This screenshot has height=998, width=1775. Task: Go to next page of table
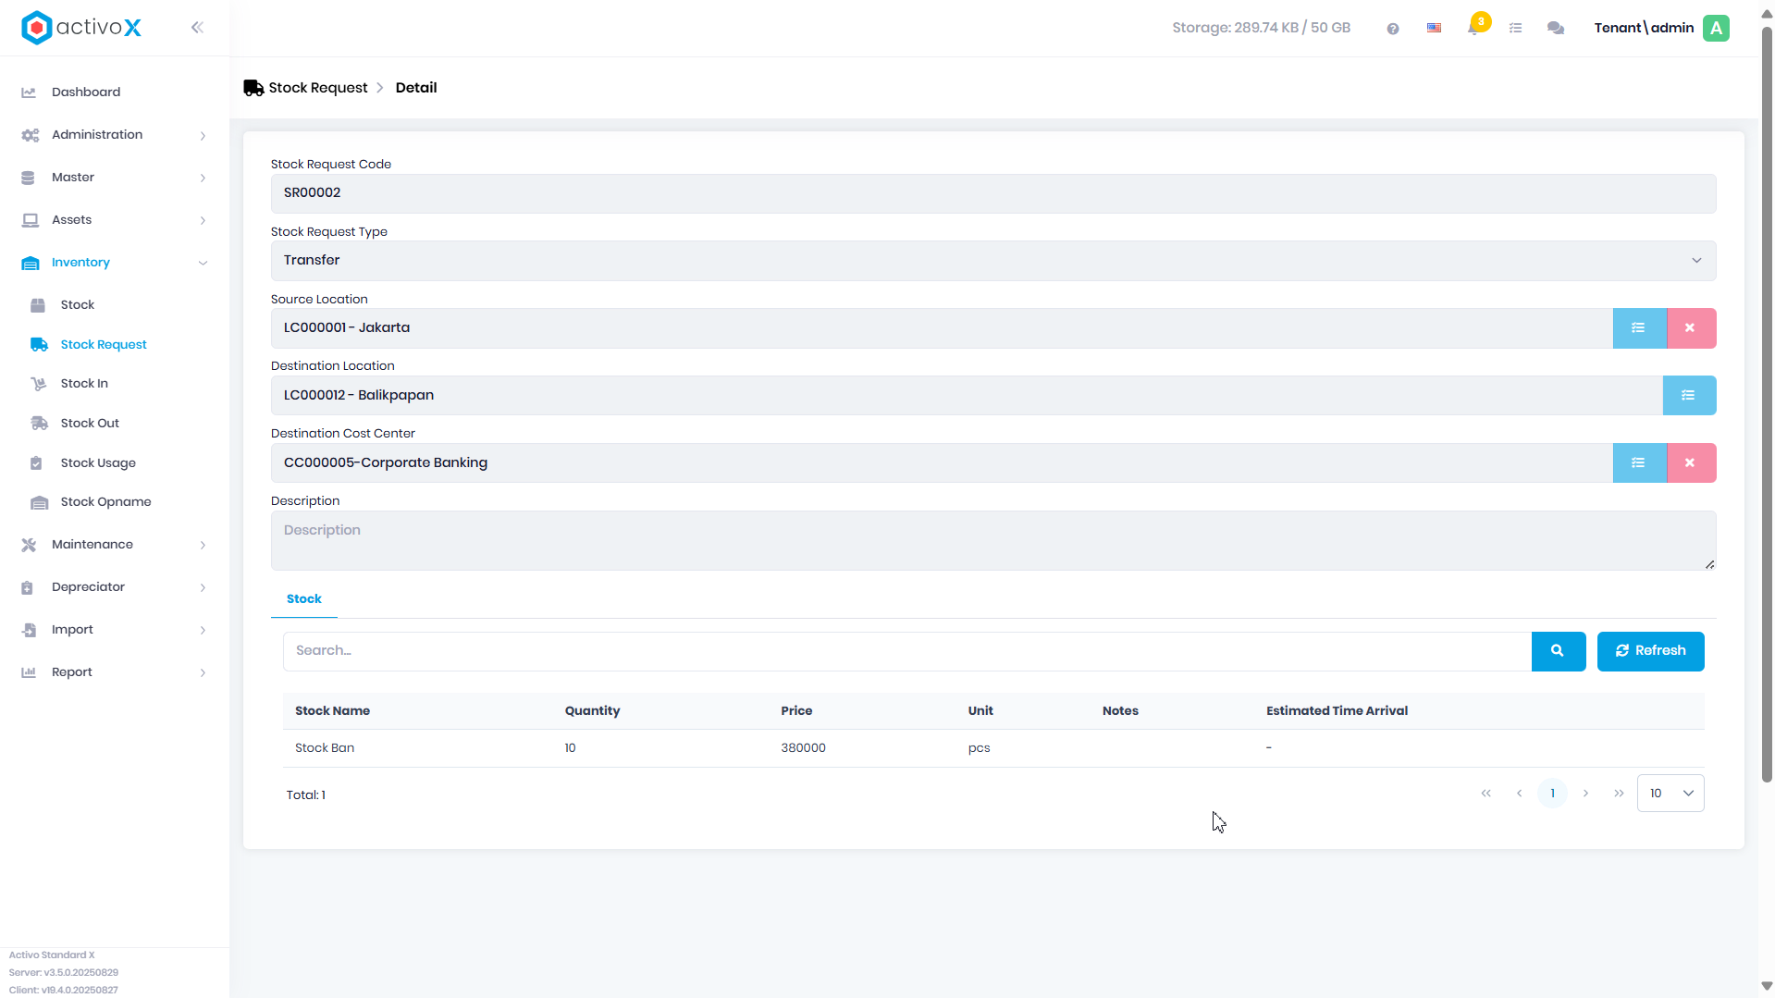1585,794
